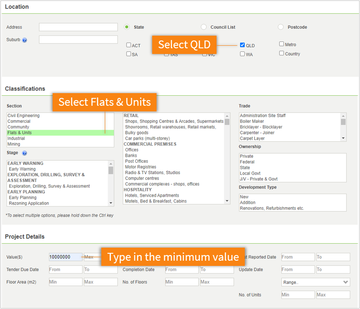Select the Council List radio button
This screenshot has width=360, height=309.
[x=203, y=27]
